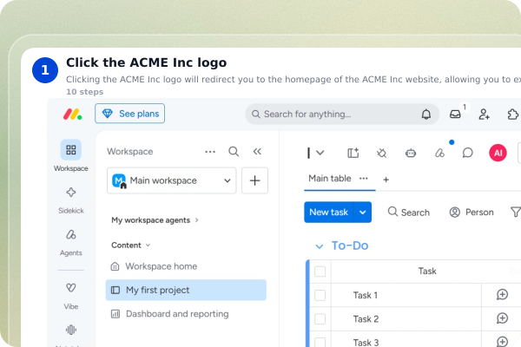The width and height of the screenshot is (521, 347).
Task: Check the Task 2 checkbox
Action: [320, 319]
